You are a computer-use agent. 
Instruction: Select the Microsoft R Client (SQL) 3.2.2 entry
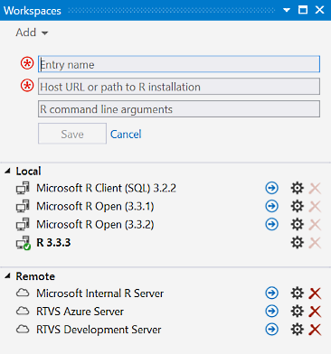click(106, 188)
